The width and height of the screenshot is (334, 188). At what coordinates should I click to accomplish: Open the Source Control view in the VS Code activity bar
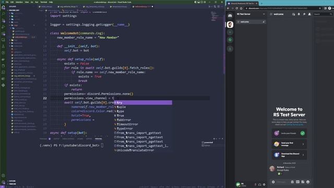pyautogui.click(x=3, y=20)
